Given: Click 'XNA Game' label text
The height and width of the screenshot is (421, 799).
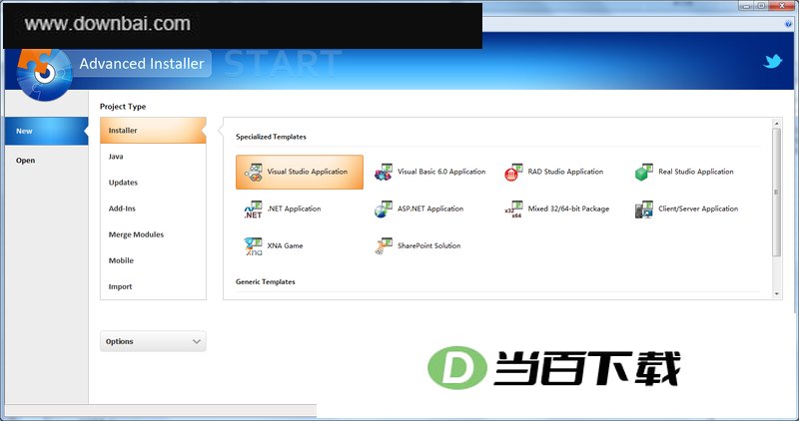Looking at the screenshot, I should (285, 245).
